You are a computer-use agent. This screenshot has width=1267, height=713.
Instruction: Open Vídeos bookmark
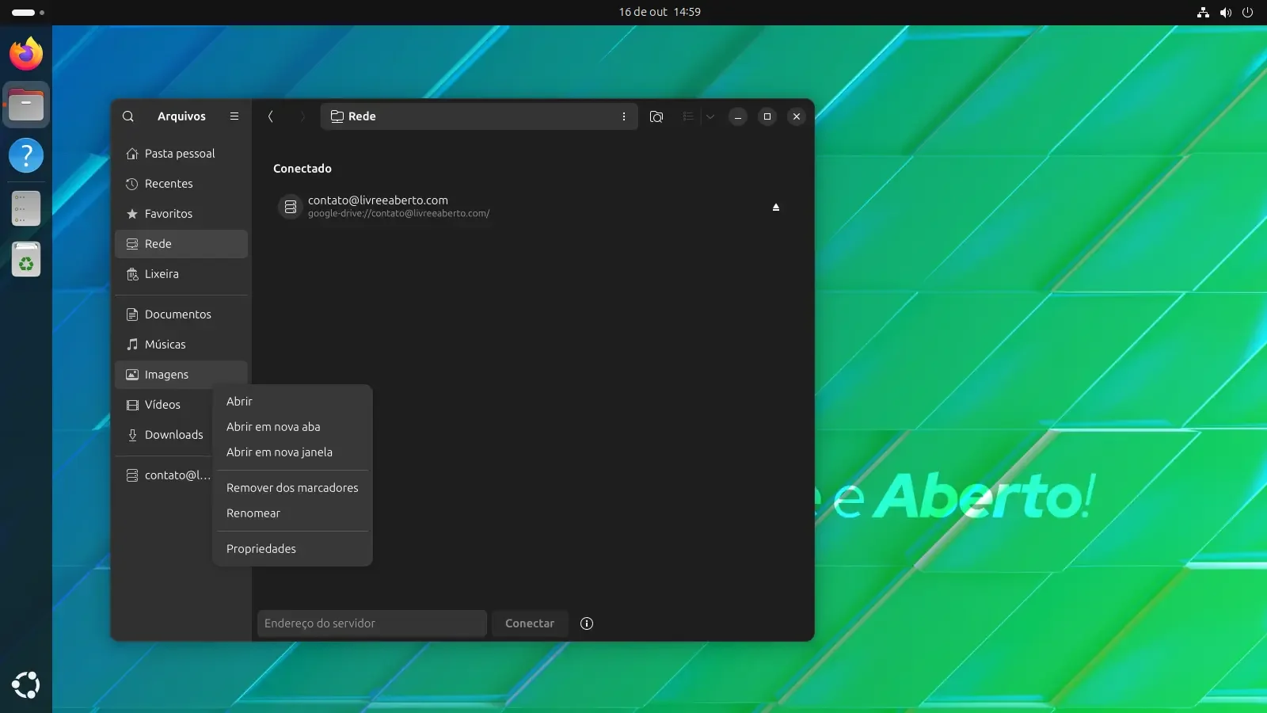coord(164,405)
